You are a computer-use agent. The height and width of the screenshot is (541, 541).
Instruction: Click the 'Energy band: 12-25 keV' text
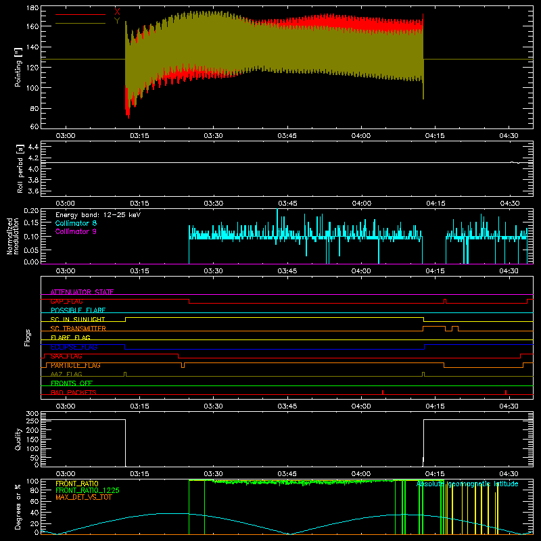point(98,215)
